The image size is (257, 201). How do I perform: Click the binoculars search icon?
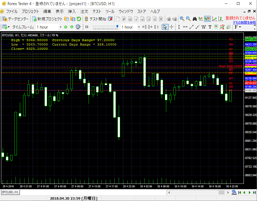point(194,19)
